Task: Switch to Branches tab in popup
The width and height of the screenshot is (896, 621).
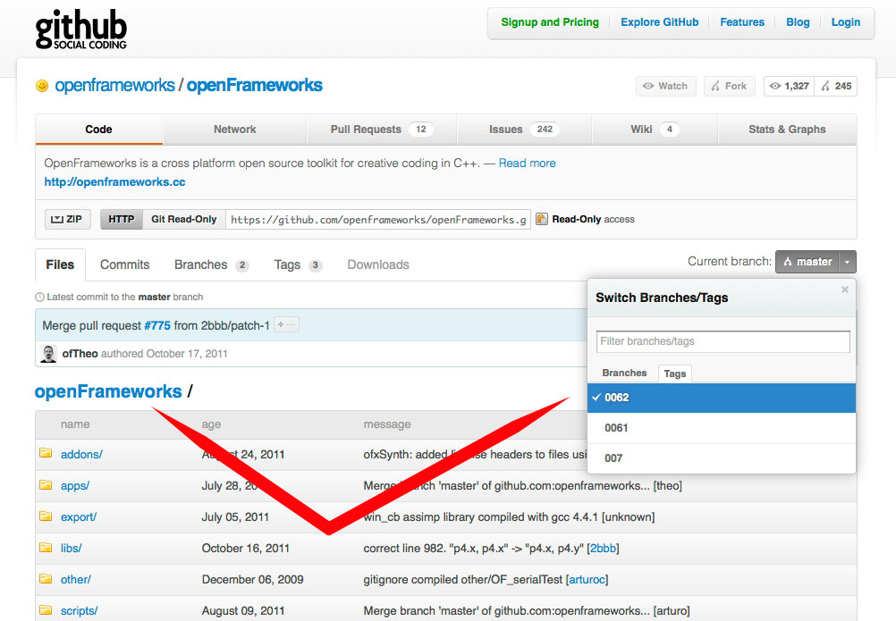Action: tap(624, 373)
